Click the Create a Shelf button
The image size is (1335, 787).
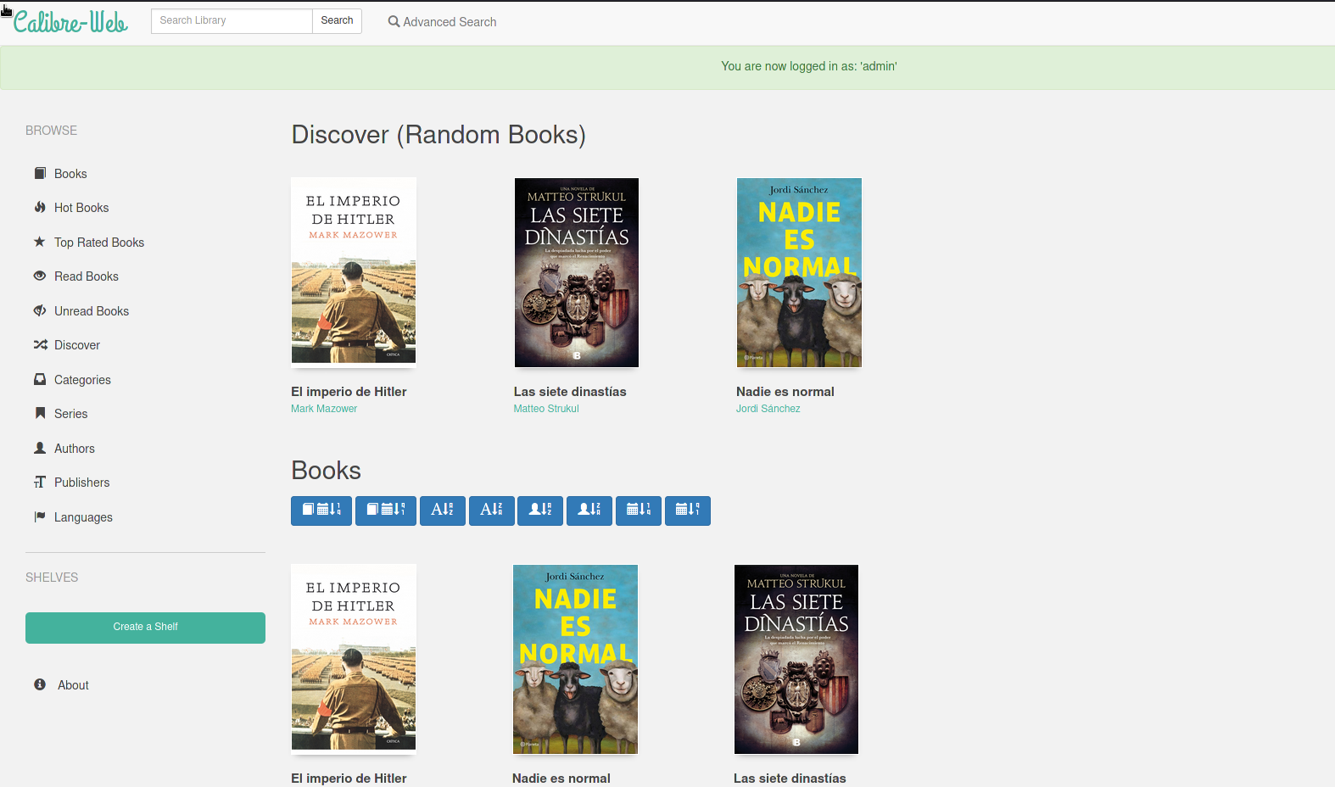click(x=145, y=628)
